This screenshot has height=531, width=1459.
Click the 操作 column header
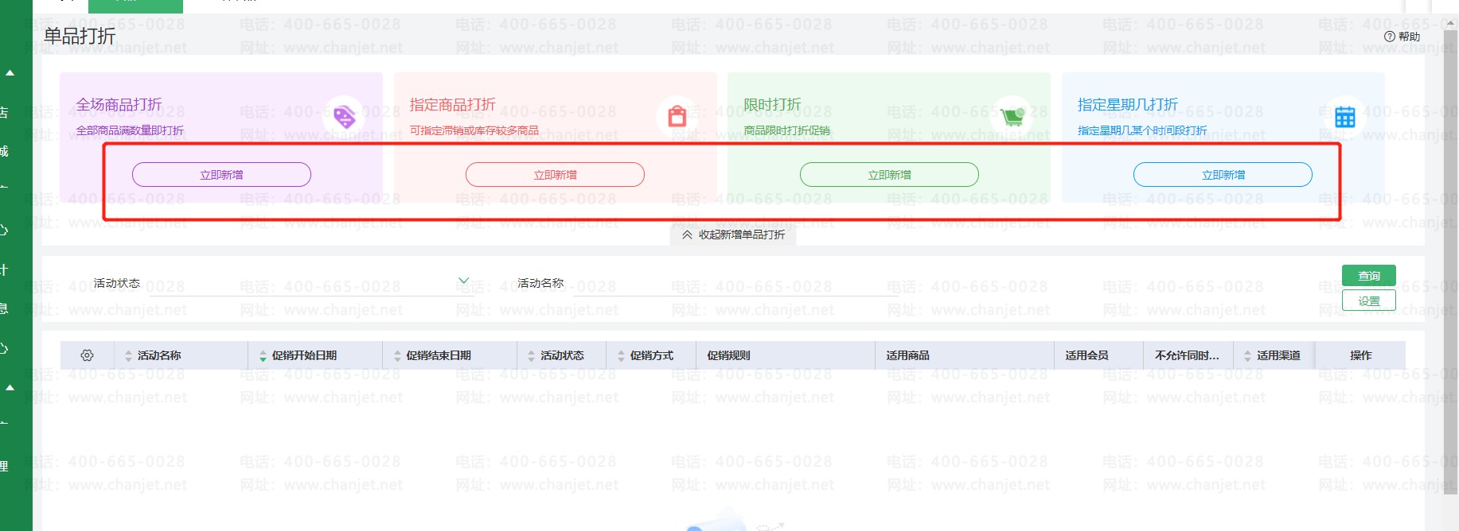pyautogui.click(x=1360, y=355)
